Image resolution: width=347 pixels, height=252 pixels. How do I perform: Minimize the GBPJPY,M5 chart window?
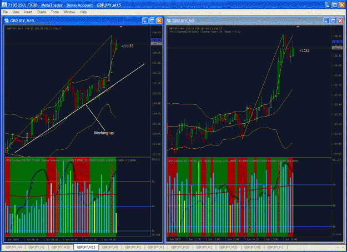pos(326,21)
